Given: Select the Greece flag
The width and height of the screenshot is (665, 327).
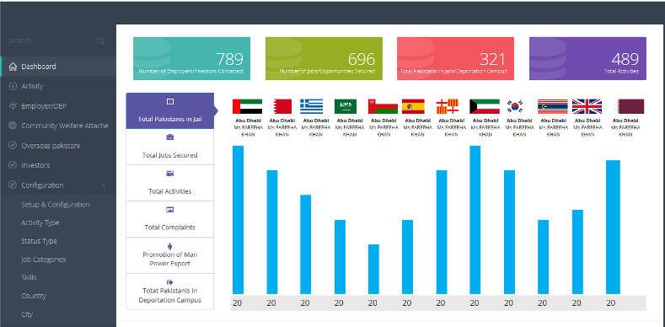Looking at the screenshot, I should 311,106.
